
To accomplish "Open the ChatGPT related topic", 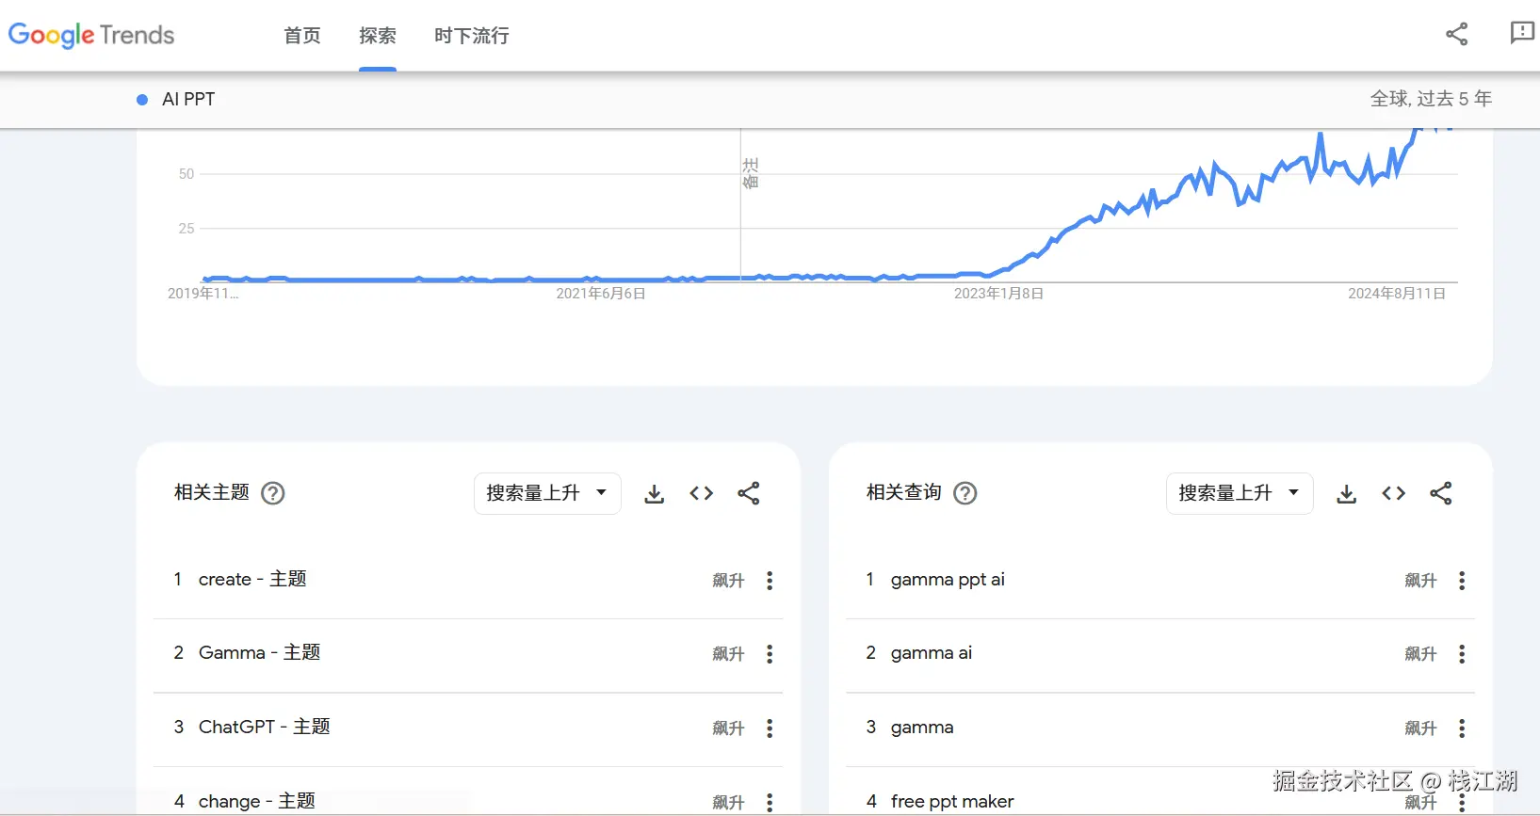I will [264, 727].
